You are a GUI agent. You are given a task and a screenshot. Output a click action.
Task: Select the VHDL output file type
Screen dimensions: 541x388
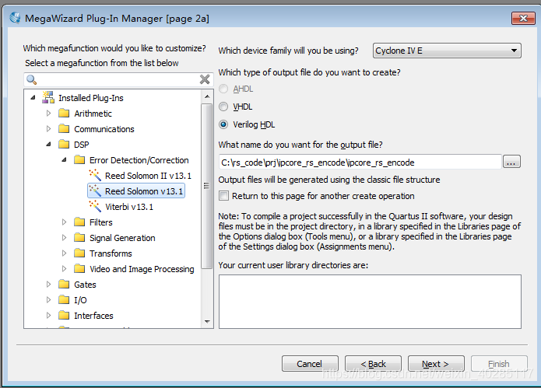(223, 107)
